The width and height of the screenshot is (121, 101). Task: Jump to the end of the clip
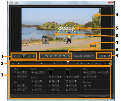(x=34, y=56)
